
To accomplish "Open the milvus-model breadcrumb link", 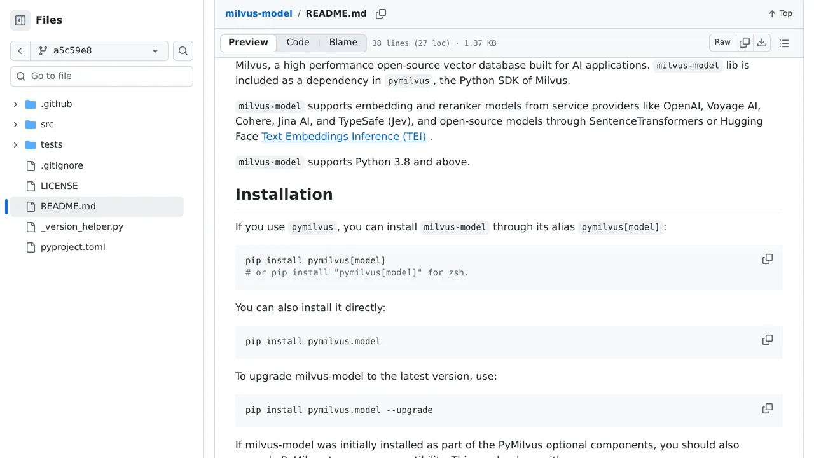I will 259,13.
